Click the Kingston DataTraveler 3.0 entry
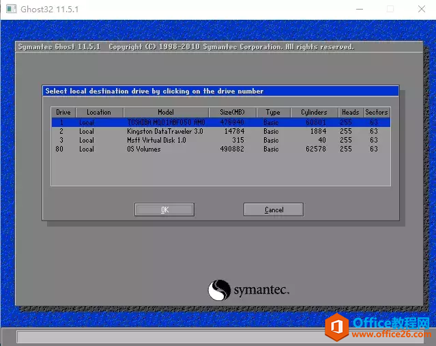Viewport: 436px width, 346px height. click(165, 131)
